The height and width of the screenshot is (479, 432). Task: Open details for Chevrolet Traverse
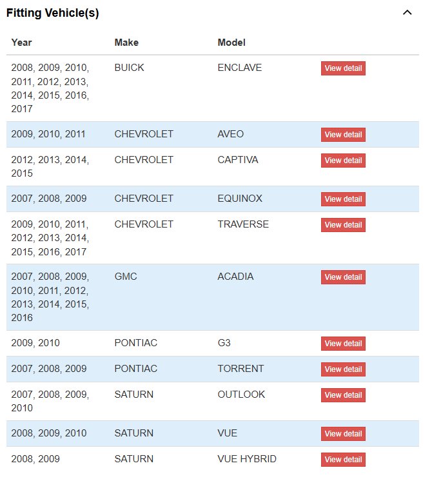coord(343,225)
